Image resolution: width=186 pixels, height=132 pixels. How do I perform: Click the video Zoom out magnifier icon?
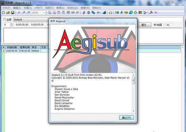click(x=28, y=12)
